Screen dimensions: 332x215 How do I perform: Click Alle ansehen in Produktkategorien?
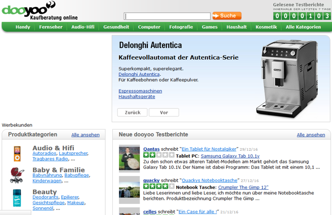(x=86, y=135)
